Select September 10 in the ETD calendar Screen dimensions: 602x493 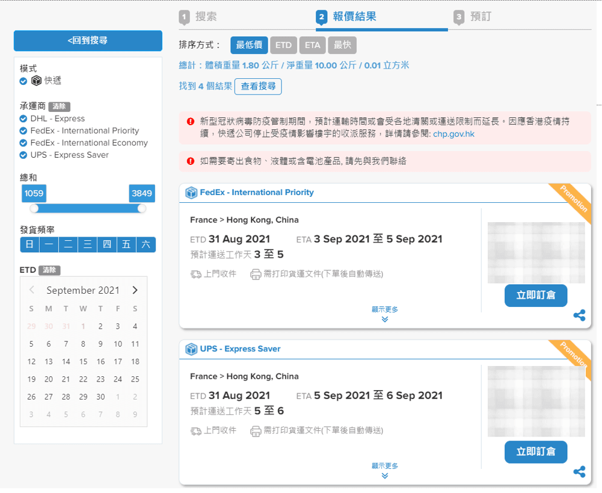click(118, 344)
